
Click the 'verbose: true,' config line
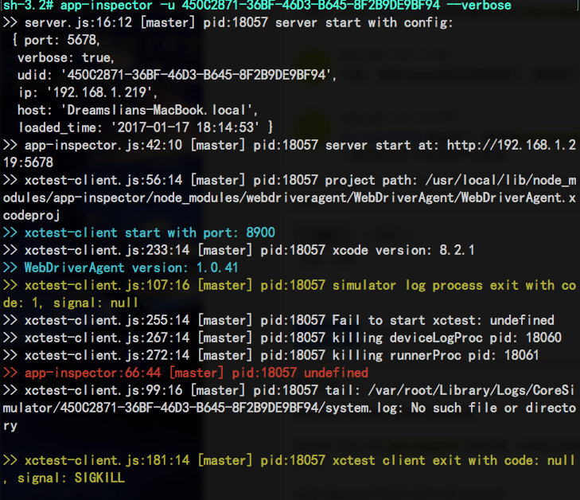pyautogui.click(x=66, y=58)
